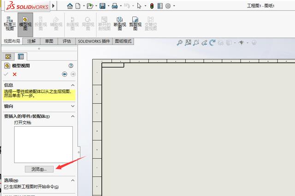Select the 剪裁视图 tool
The image size is (295, 196).
(135, 24)
